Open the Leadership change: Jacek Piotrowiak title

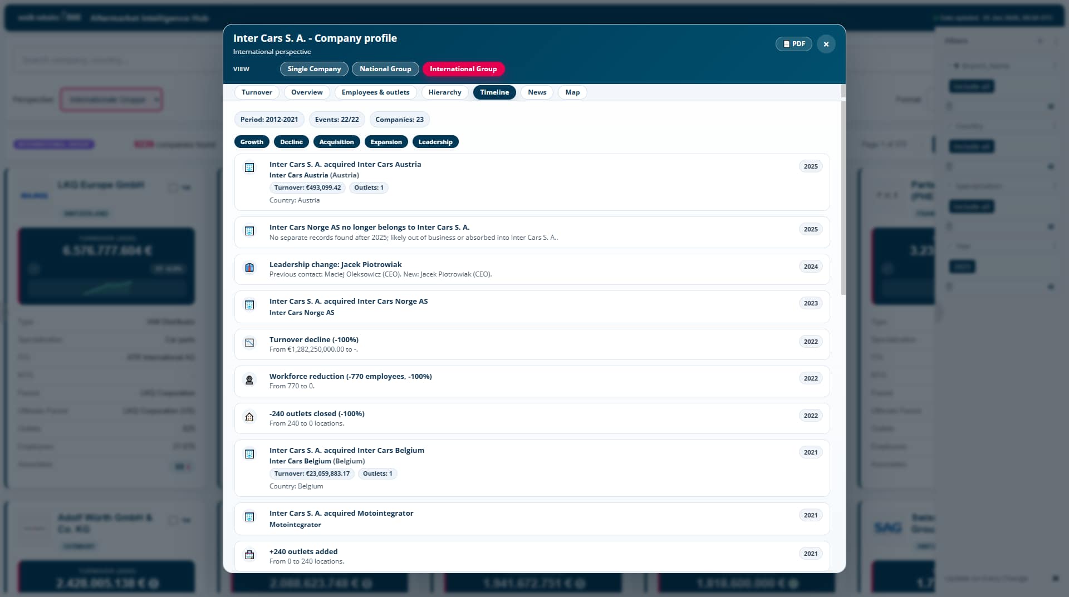(336, 264)
